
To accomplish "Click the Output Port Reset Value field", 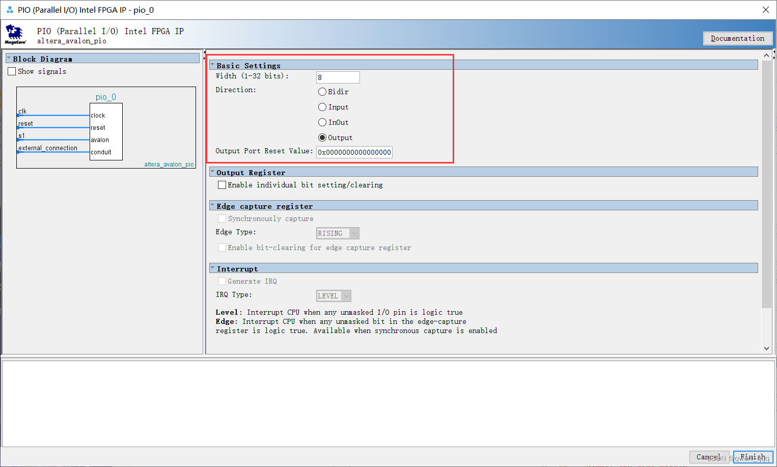I will pos(354,152).
